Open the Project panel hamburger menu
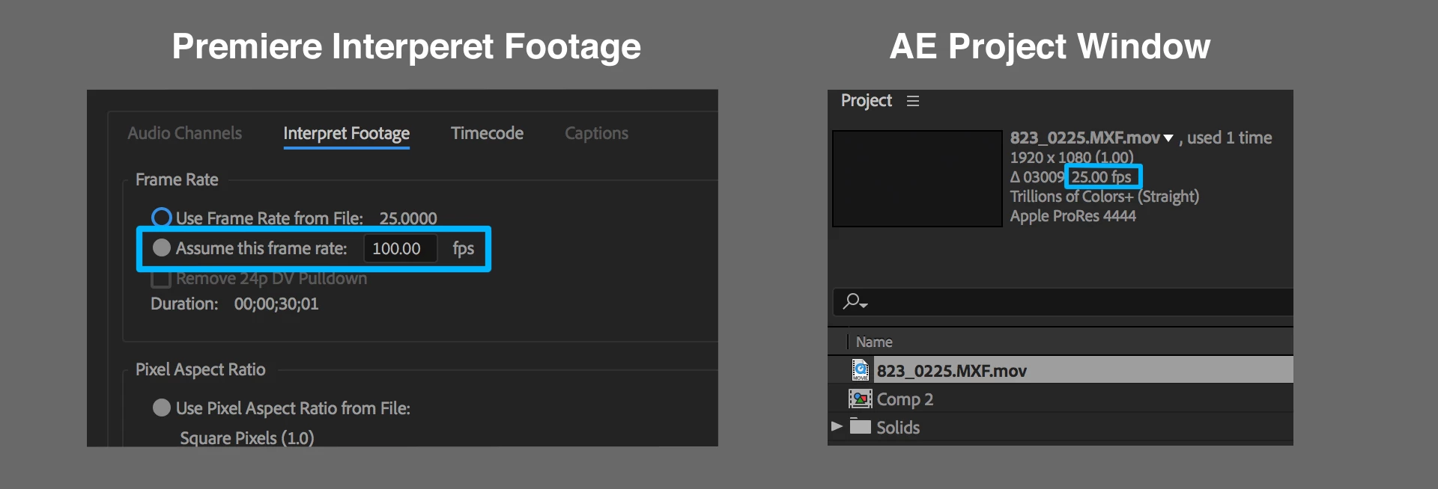The height and width of the screenshot is (489, 1438). (912, 101)
